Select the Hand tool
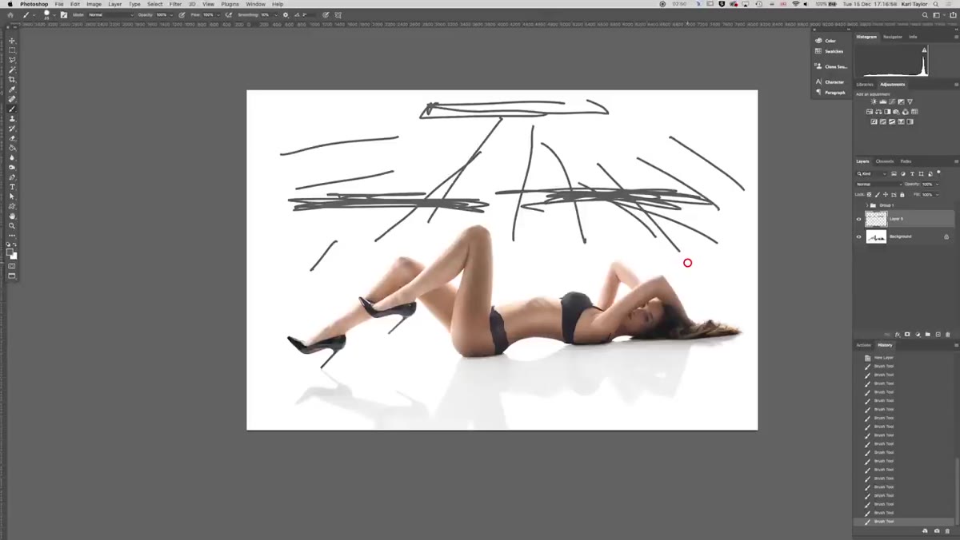 click(12, 216)
